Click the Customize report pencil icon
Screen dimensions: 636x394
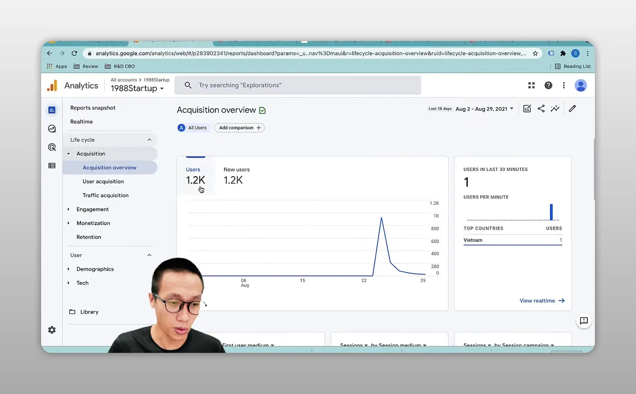(572, 109)
